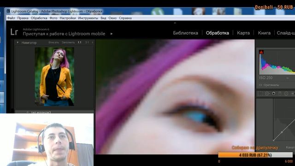Click the tone curve middle control point
Viewport: 295px width, 166px height.
coord(282,132)
